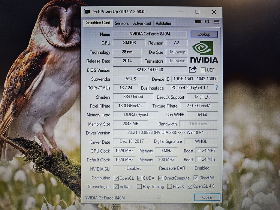
Task: Open the Advanced tab
Action: (142, 23)
